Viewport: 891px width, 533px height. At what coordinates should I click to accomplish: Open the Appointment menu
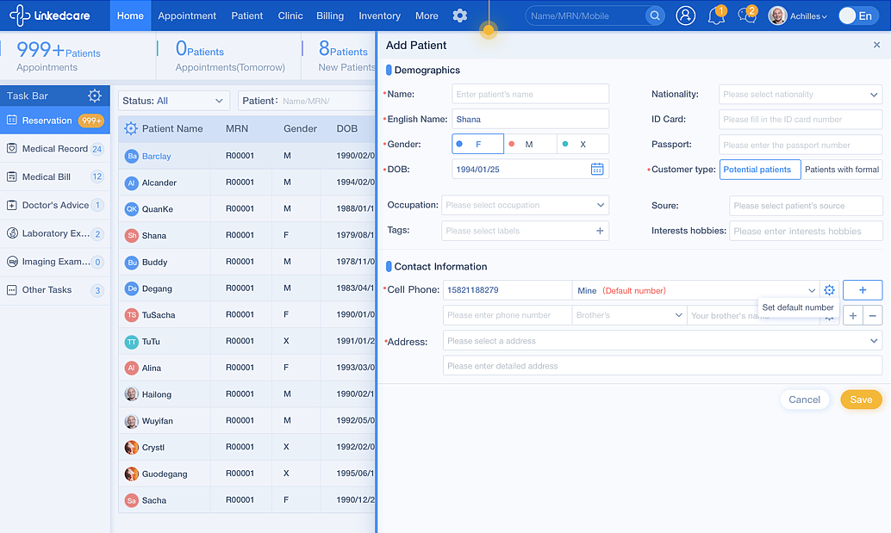187,15
